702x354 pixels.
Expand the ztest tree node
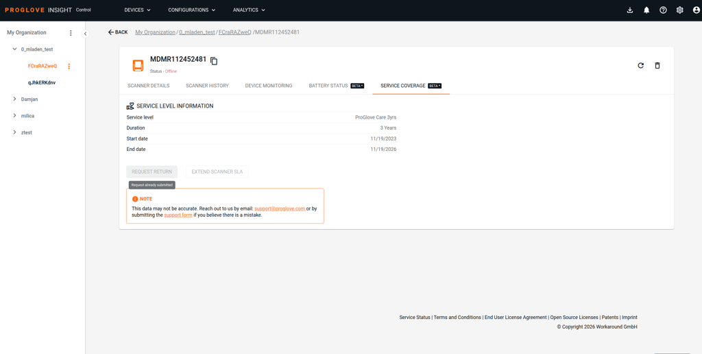click(x=14, y=132)
